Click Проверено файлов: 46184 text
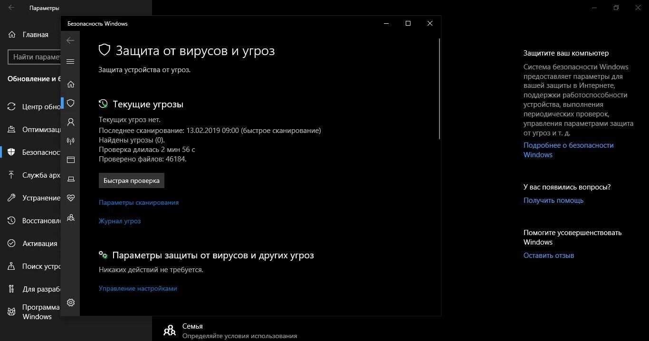Viewport: 649px width, 341px height. coord(143,159)
